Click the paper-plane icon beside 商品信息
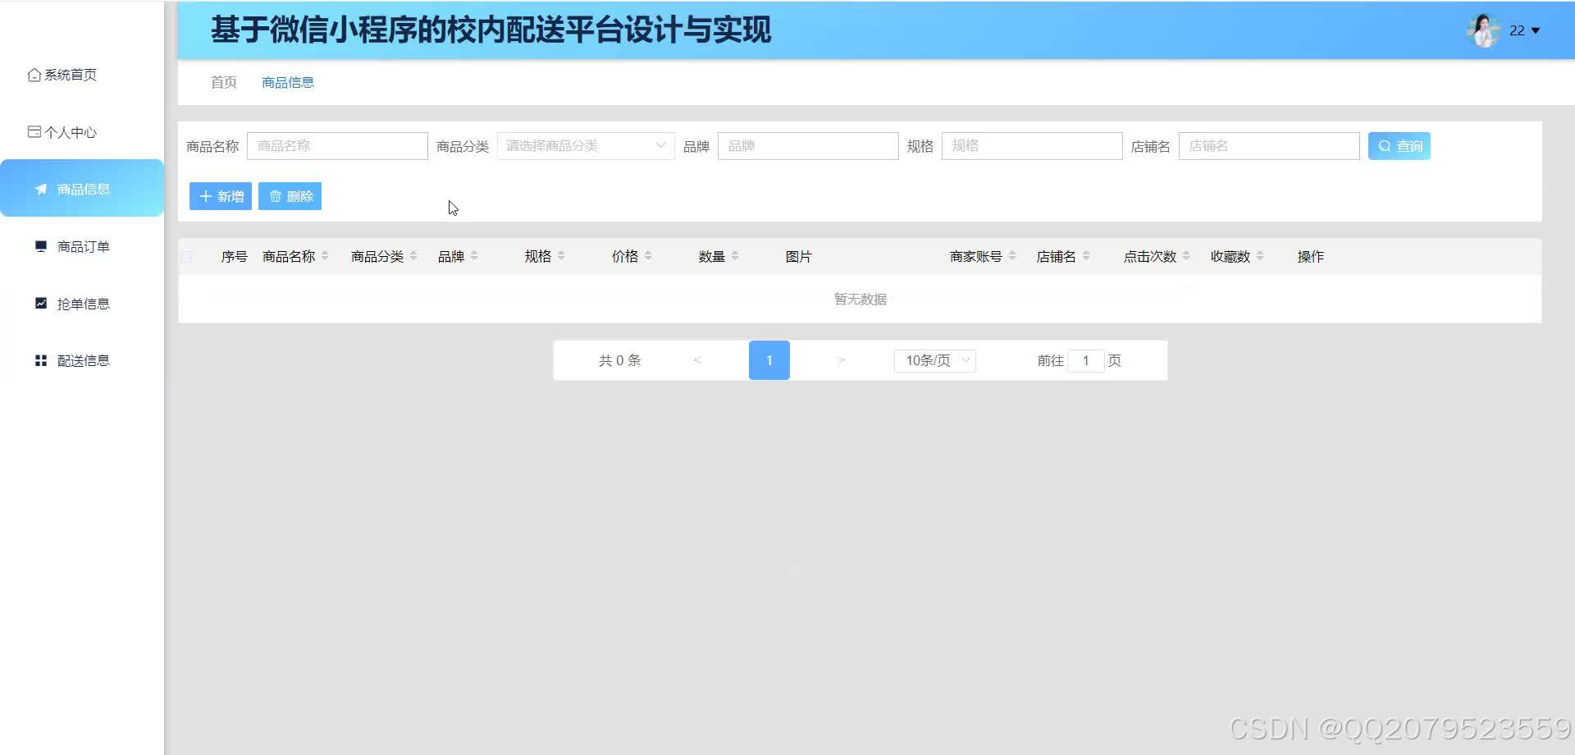Screen dimensions: 1575x755 41,188
